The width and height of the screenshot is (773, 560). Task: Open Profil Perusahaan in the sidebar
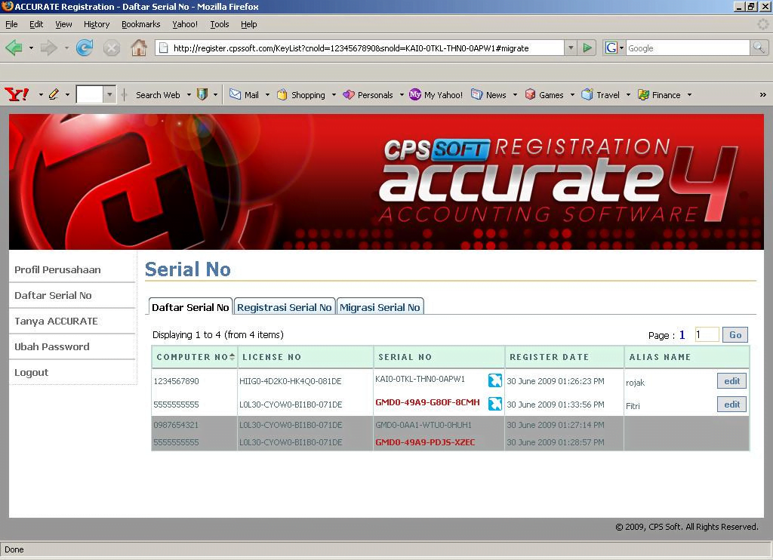tap(57, 269)
